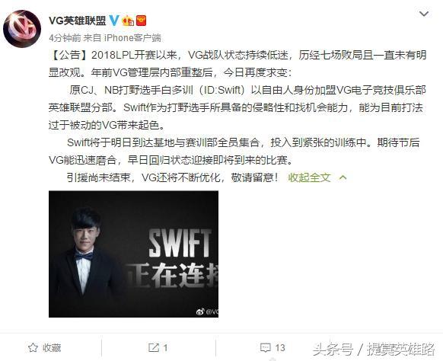Click the 4分钟前 post timestamp
The height and width of the screenshot is (361, 443).
pos(65,37)
